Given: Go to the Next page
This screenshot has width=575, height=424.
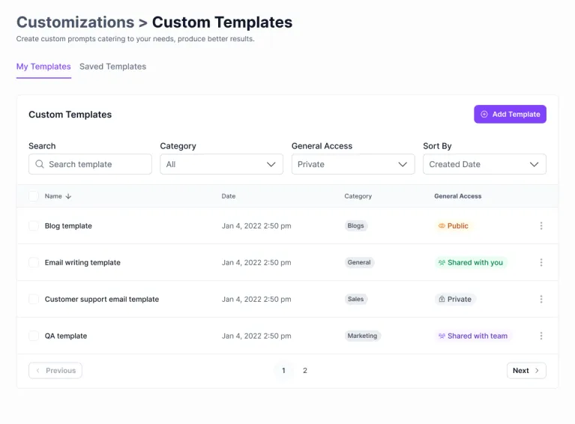Looking at the screenshot, I should [x=526, y=371].
